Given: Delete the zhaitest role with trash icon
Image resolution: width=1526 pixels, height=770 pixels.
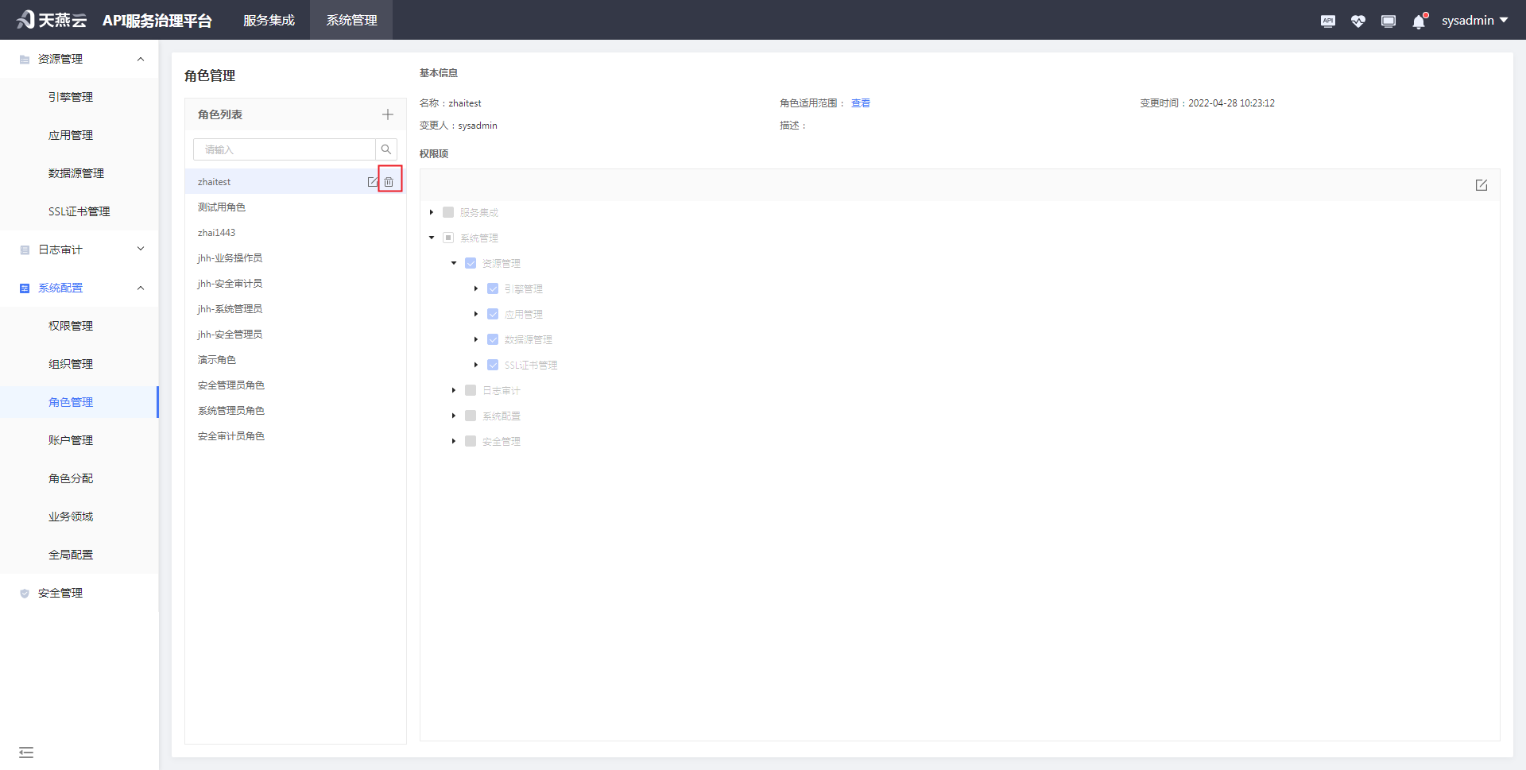Looking at the screenshot, I should tap(389, 182).
